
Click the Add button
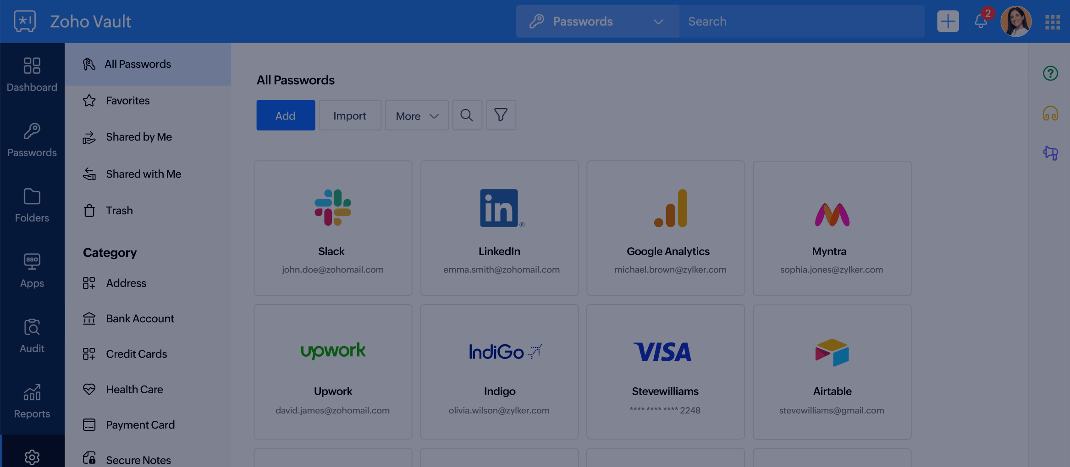285,115
